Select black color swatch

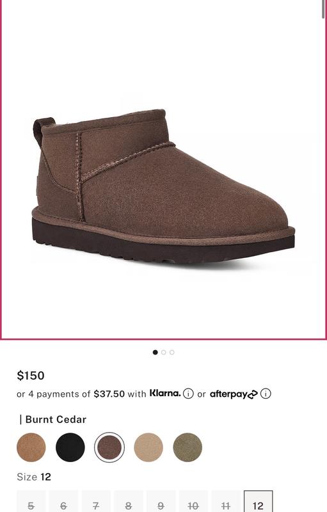click(x=70, y=447)
